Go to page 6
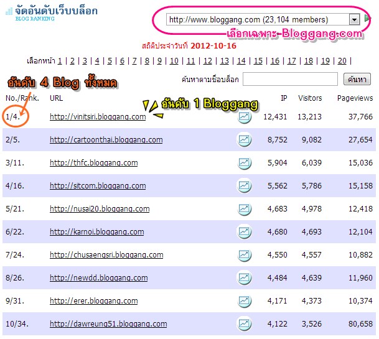Image resolution: width=379 pixels, height=339 pixels. 123,61
